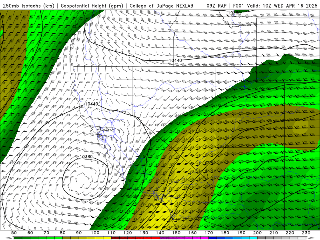Click the 70 value on the color scale

[46, 233]
